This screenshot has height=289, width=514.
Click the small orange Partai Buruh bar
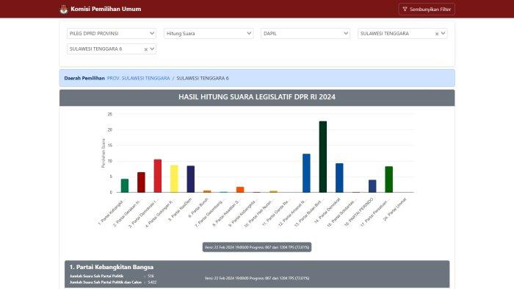click(x=207, y=191)
